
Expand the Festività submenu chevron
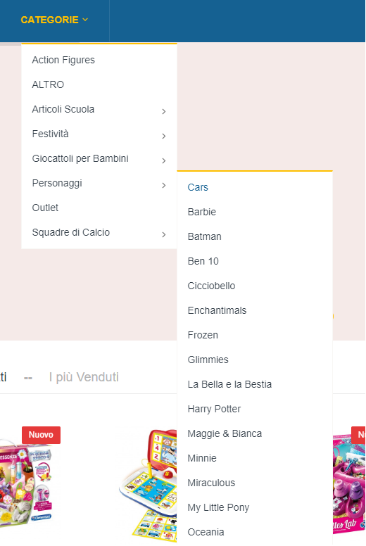[164, 136]
